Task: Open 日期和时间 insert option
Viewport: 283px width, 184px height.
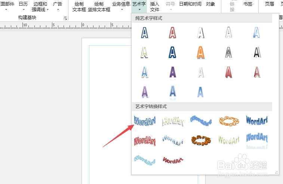Action: pyautogui.click(x=190, y=4)
